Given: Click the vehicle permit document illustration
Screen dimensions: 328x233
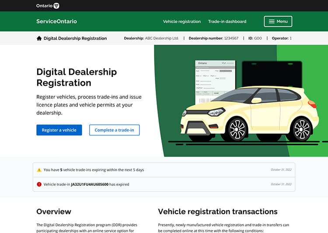Looking at the screenshot, I should click(x=215, y=82).
